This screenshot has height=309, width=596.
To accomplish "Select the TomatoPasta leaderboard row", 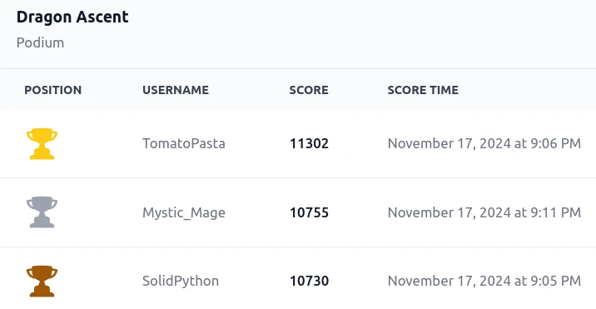I will coord(298,143).
